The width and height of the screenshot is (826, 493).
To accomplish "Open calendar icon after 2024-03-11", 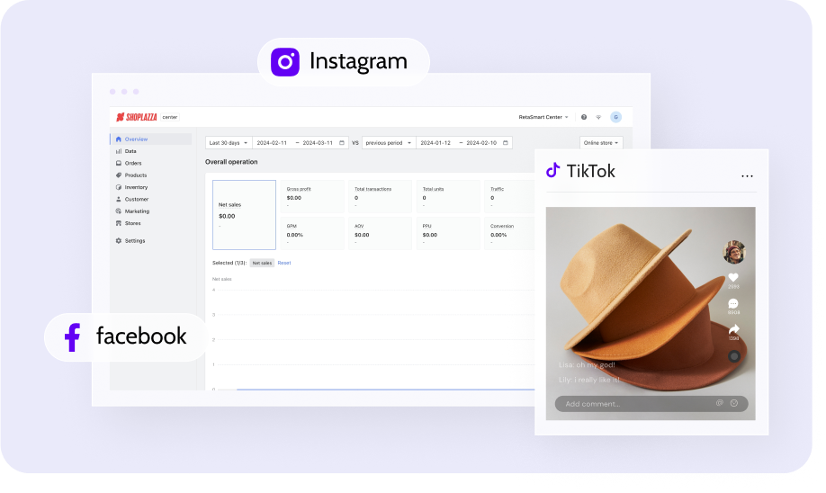I will pos(342,143).
